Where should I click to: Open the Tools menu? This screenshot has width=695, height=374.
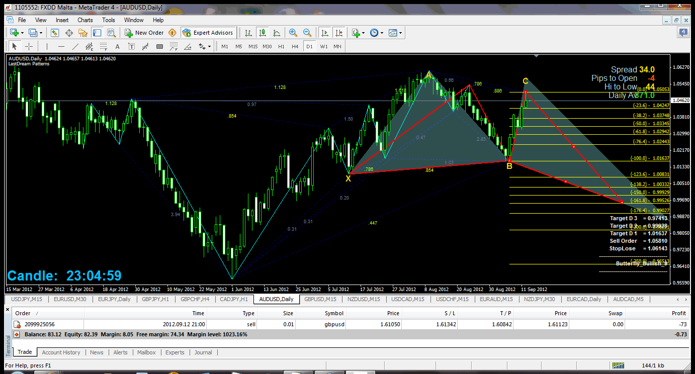[x=109, y=20]
